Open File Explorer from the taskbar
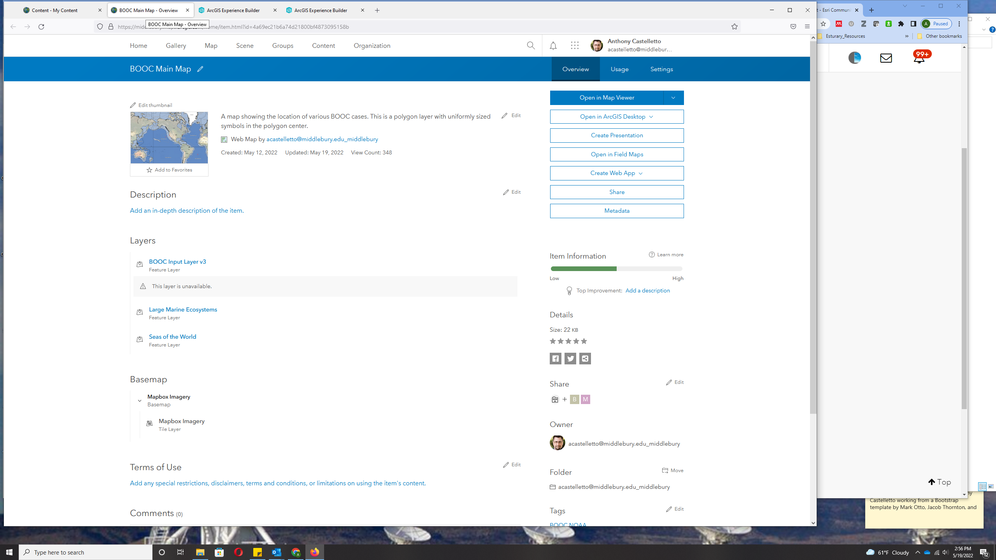This screenshot has width=996, height=560. click(x=200, y=552)
